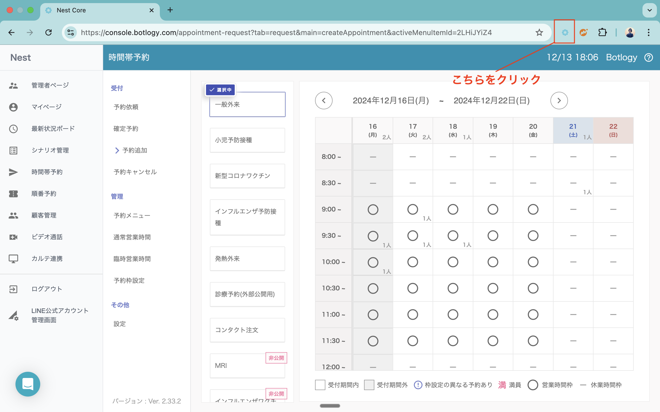Click the ビデオ通話 camera icon

coord(13,237)
